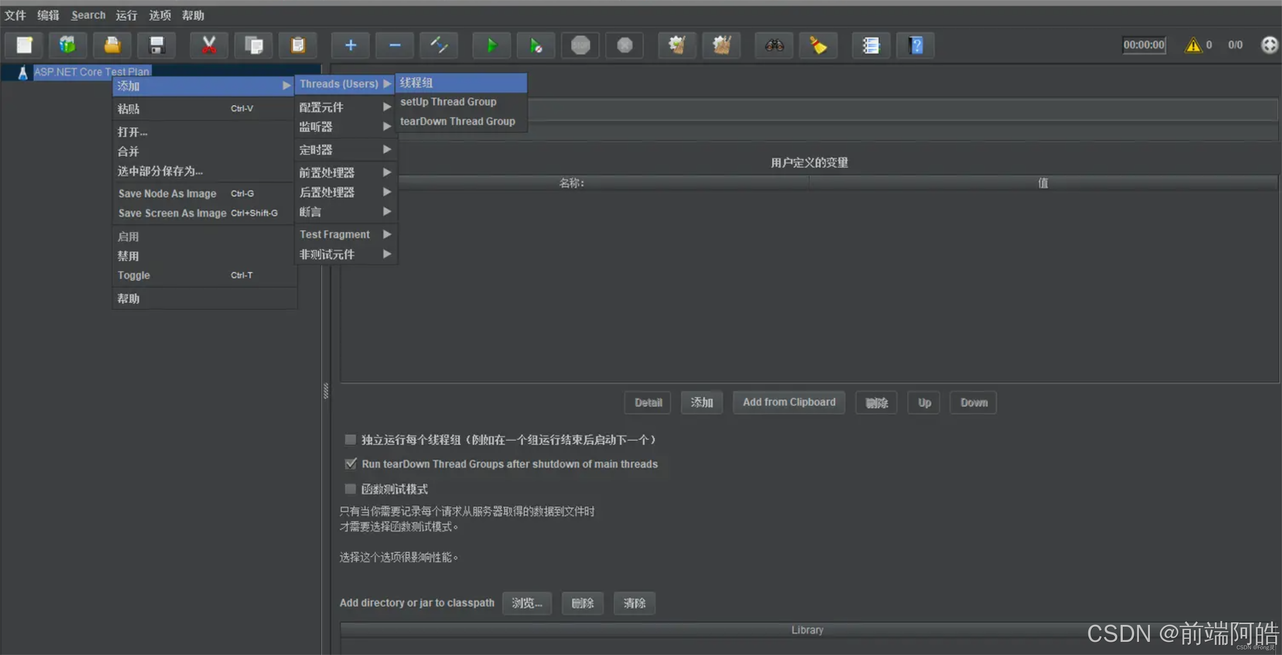Click the green Start run icon

click(x=491, y=45)
